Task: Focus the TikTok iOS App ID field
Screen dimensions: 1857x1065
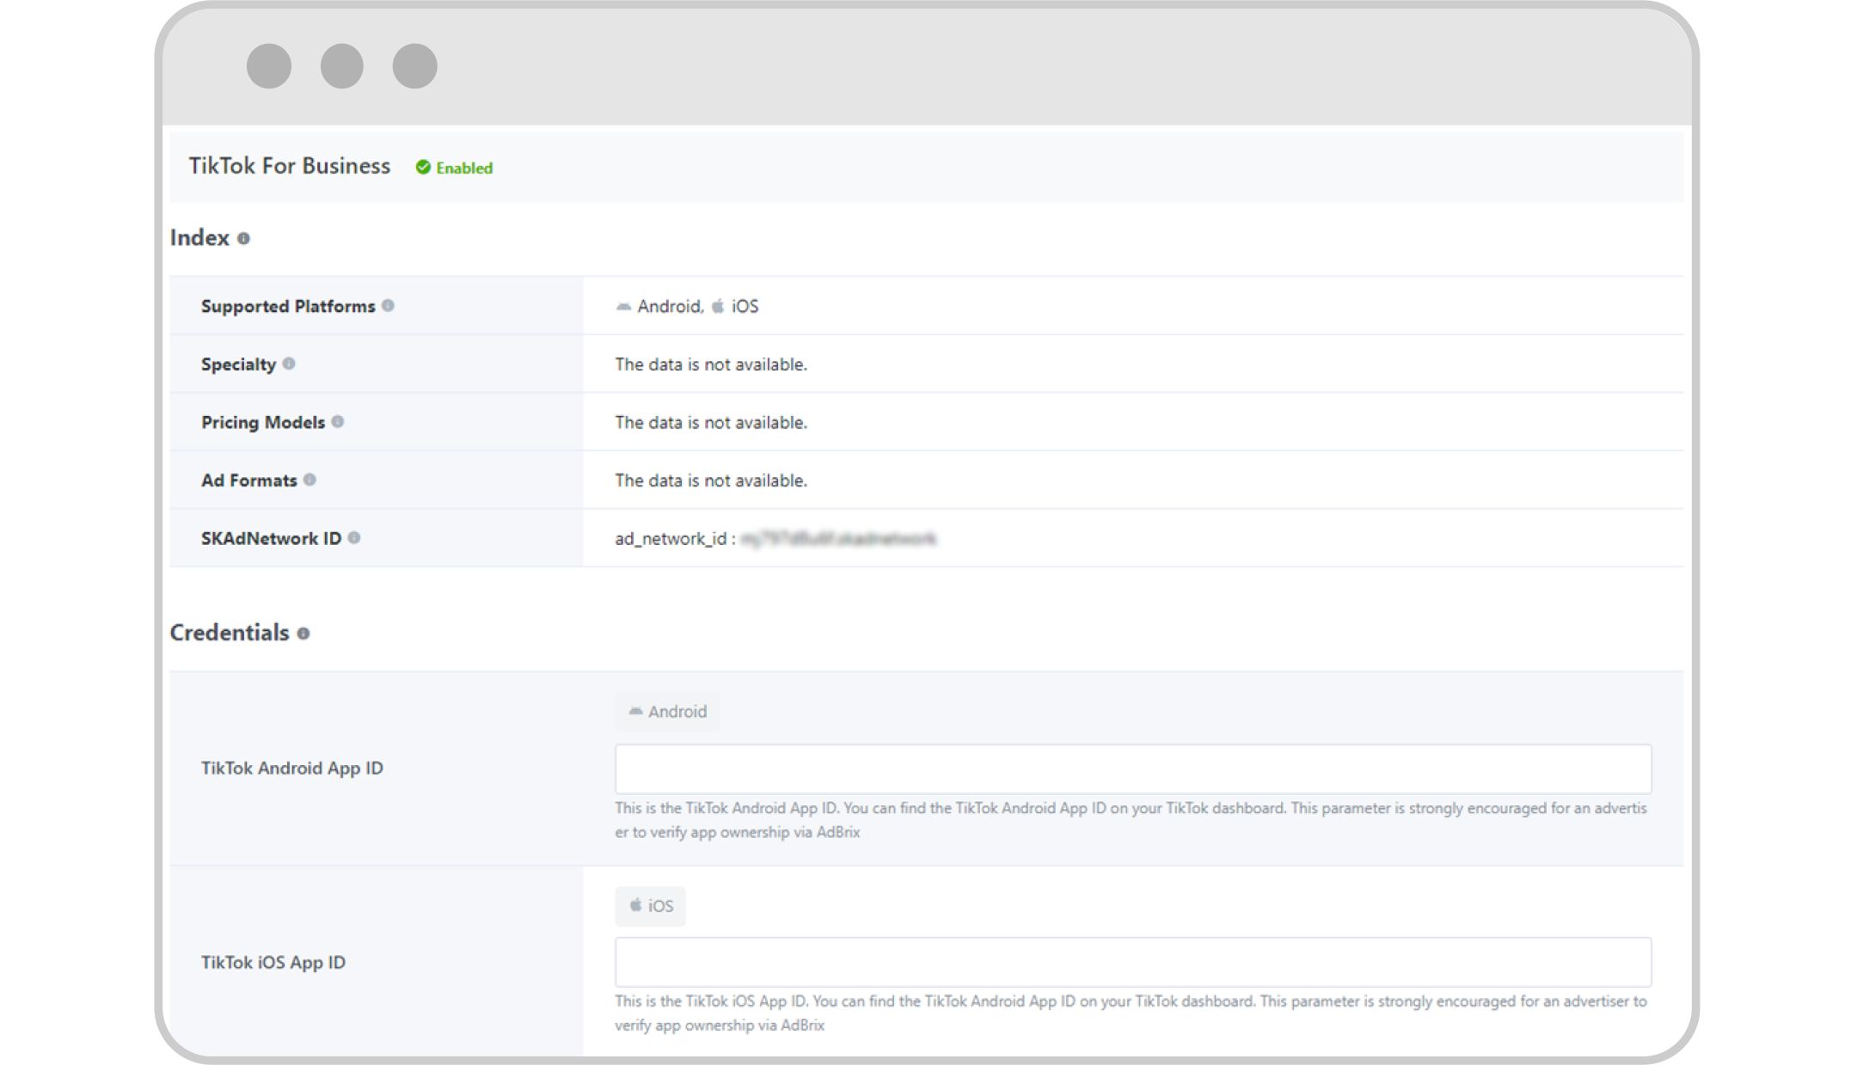Action: 1132,962
